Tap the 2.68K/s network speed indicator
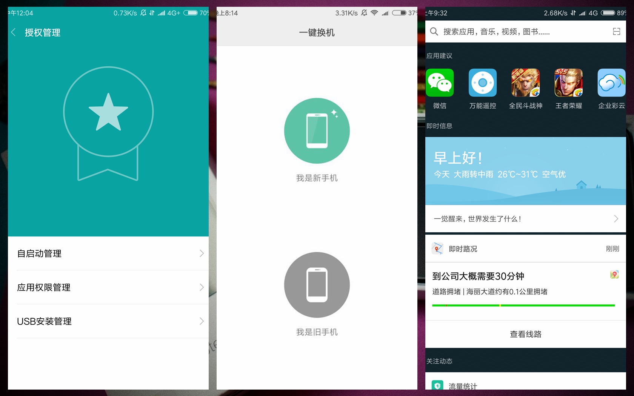This screenshot has width=634, height=396. pyautogui.click(x=556, y=13)
